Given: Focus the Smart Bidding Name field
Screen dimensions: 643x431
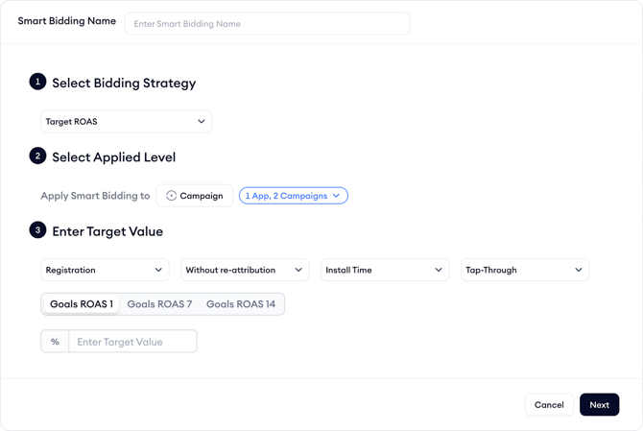Looking at the screenshot, I should pos(267,23).
